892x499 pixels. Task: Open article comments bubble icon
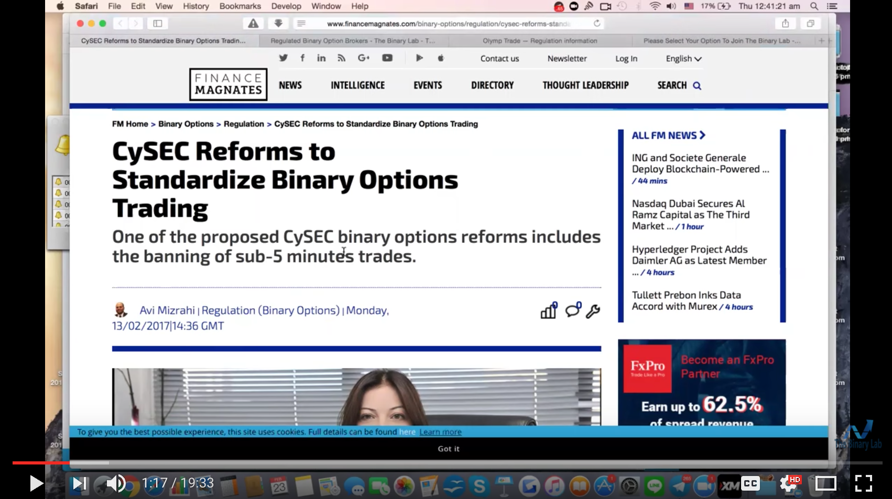point(573,310)
